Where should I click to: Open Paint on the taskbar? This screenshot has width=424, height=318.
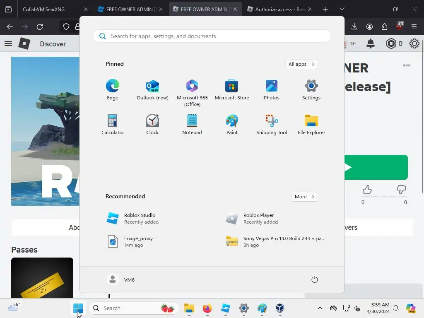[x=262, y=308]
